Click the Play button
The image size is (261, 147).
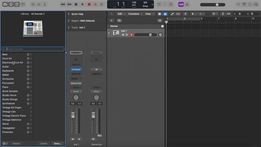click(82, 4)
